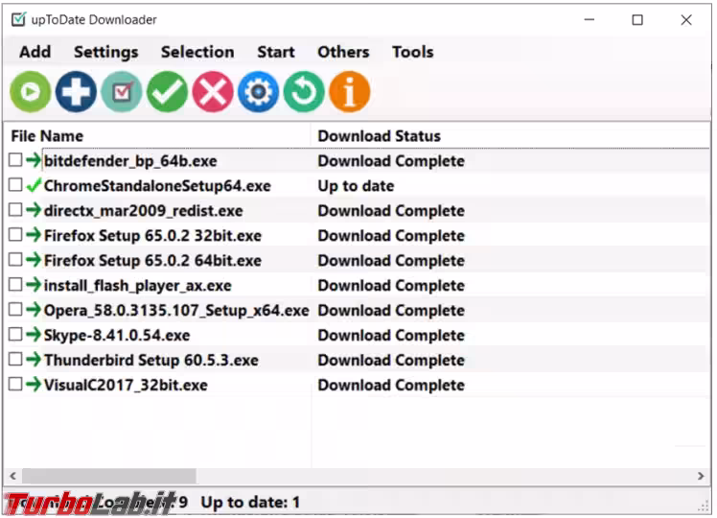Click green arrow icon beside directx_mar2009_redist.exe

pyautogui.click(x=34, y=210)
